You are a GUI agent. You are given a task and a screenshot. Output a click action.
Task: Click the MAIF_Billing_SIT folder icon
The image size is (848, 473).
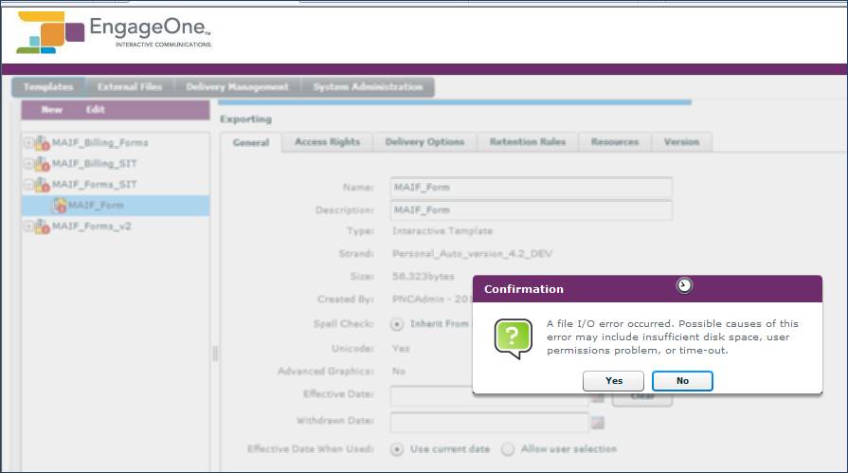tap(43, 164)
